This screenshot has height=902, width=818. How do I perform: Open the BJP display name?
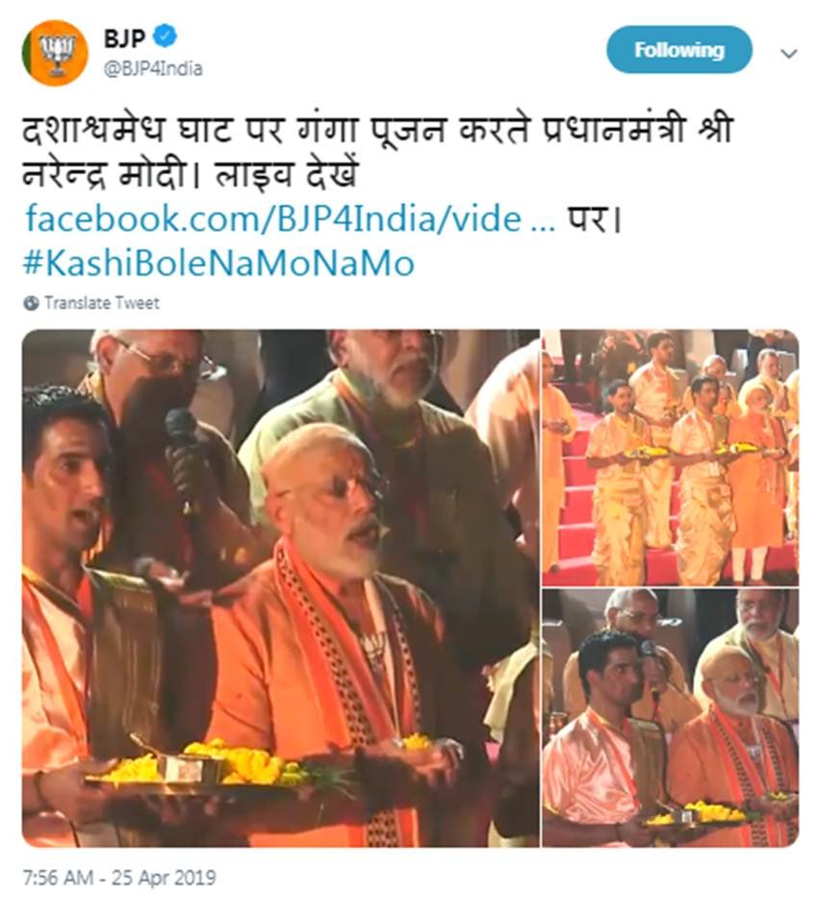[124, 38]
